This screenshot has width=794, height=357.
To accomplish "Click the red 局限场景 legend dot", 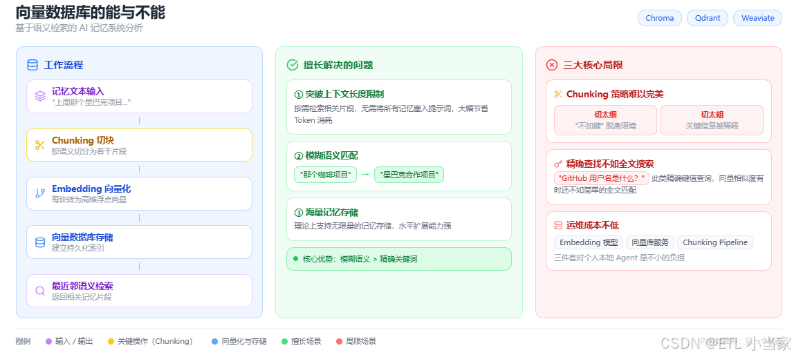I will click(339, 341).
